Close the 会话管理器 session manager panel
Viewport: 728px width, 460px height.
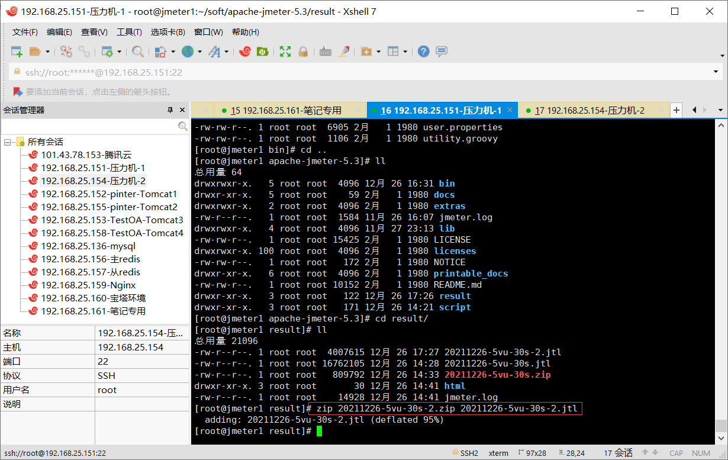tap(182, 110)
